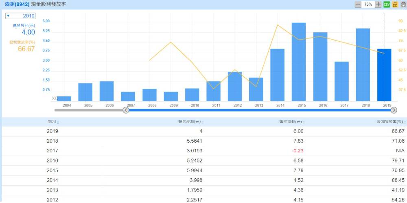
Task: Sort table by 股利發放率(%) column
Action: point(392,122)
